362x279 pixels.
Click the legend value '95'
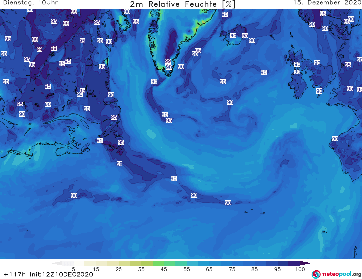(x=277, y=269)
